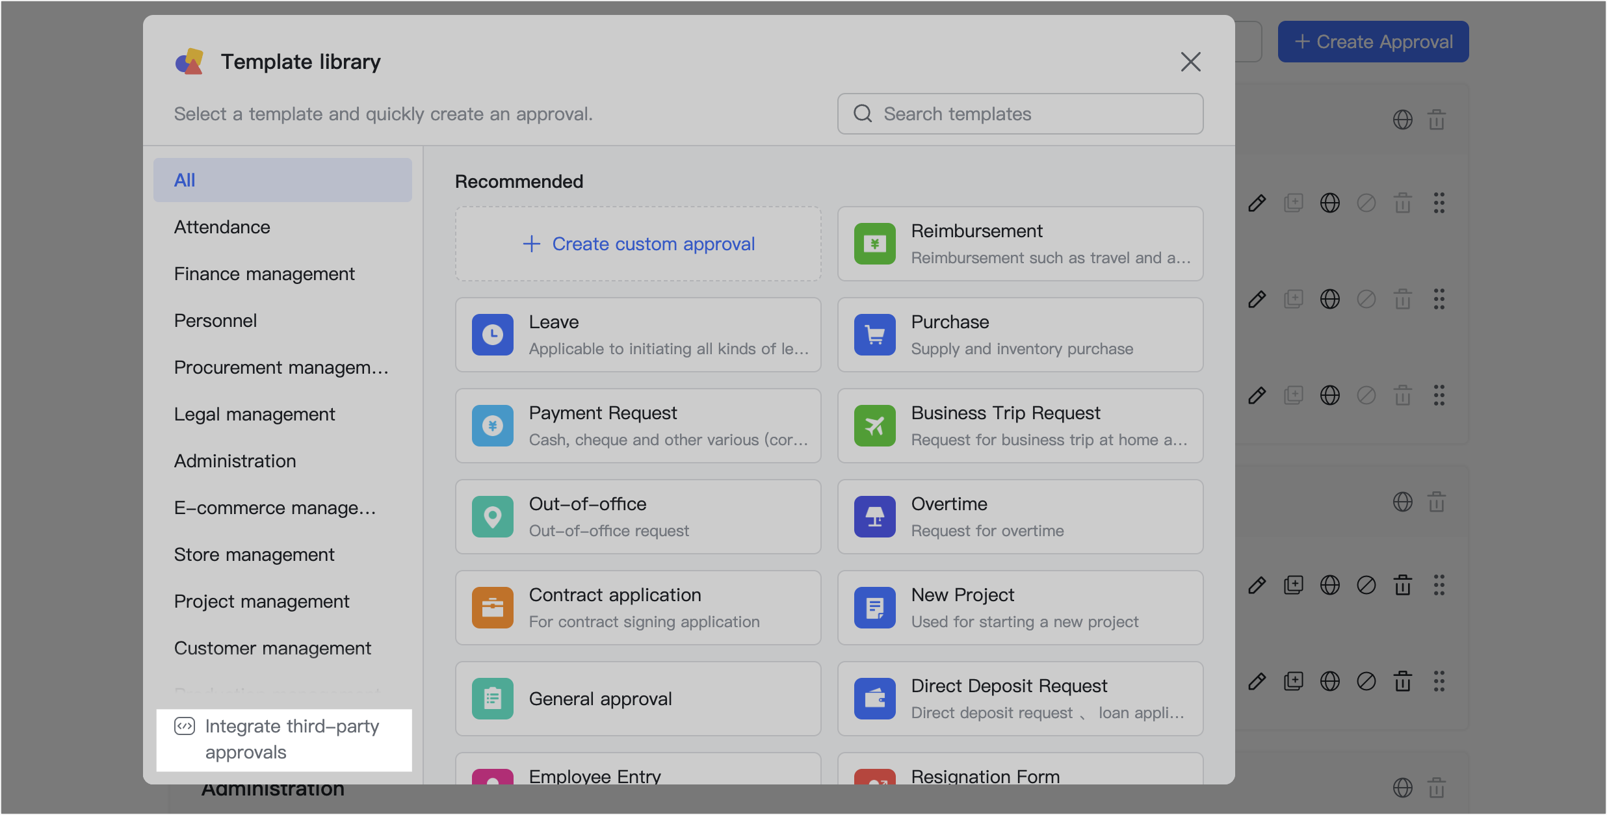Click the Contract application briefcase icon
This screenshot has height=815, width=1607.
click(x=492, y=608)
